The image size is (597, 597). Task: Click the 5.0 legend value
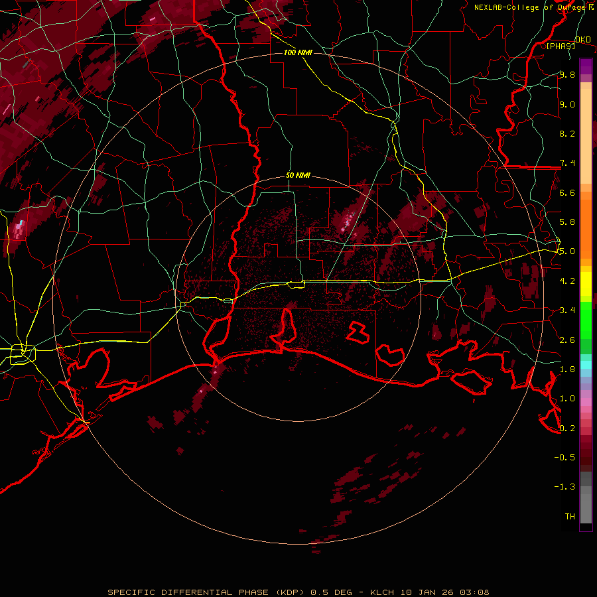[x=567, y=251]
